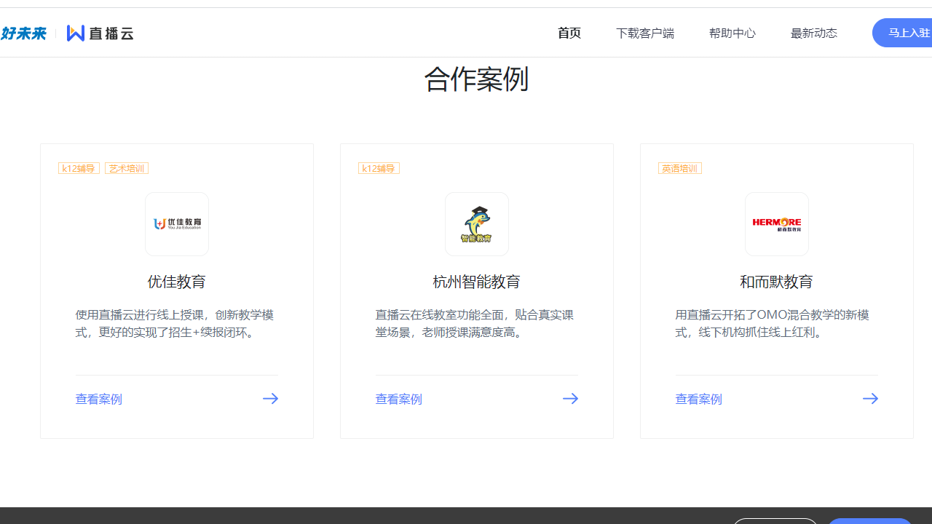
Task: Open 查看案例 for 杭州智能教育
Action: pos(398,398)
